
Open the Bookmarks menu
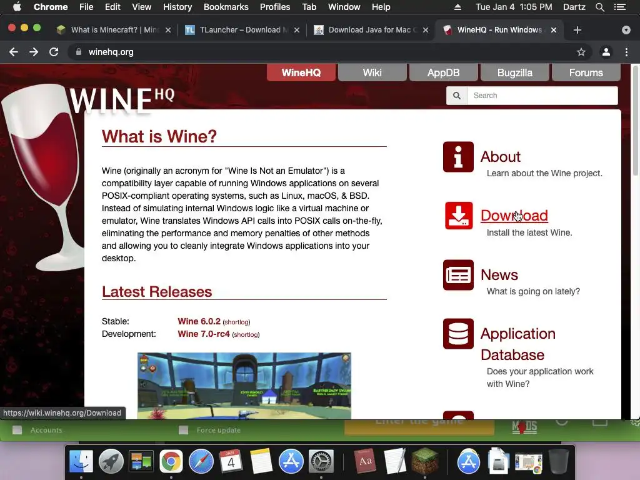click(x=226, y=7)
